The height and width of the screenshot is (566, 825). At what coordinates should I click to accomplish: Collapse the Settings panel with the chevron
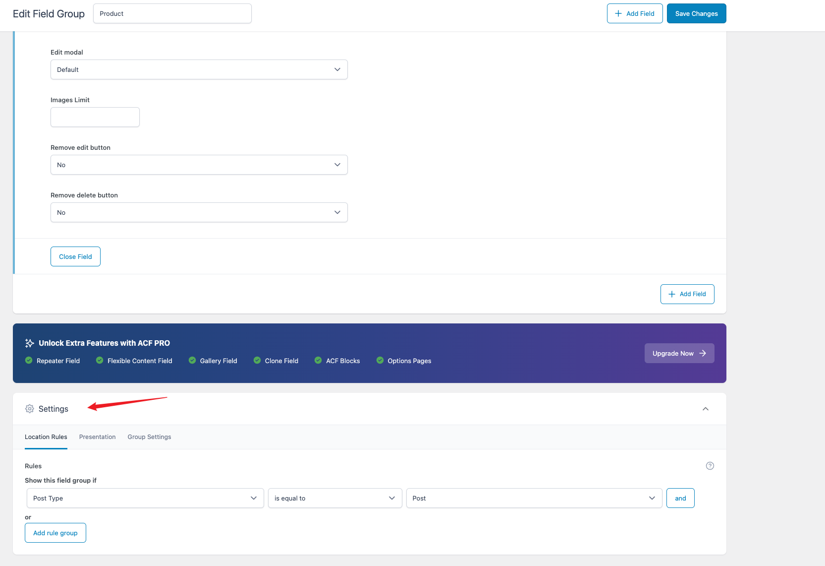(x=705, y=409)
